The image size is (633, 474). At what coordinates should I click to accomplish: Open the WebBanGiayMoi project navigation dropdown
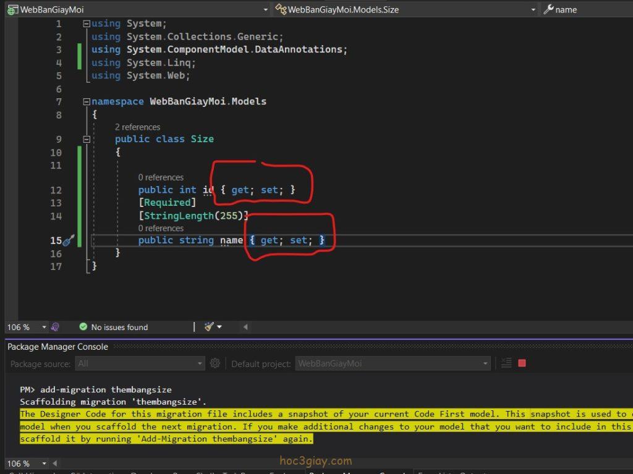(265, 9)
